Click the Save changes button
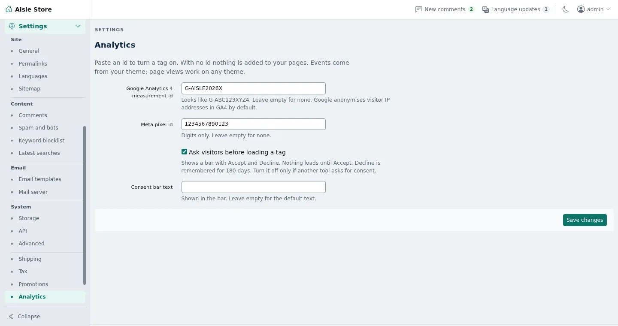This screenshot has width=618, height=326. click(x=585, y=220)
